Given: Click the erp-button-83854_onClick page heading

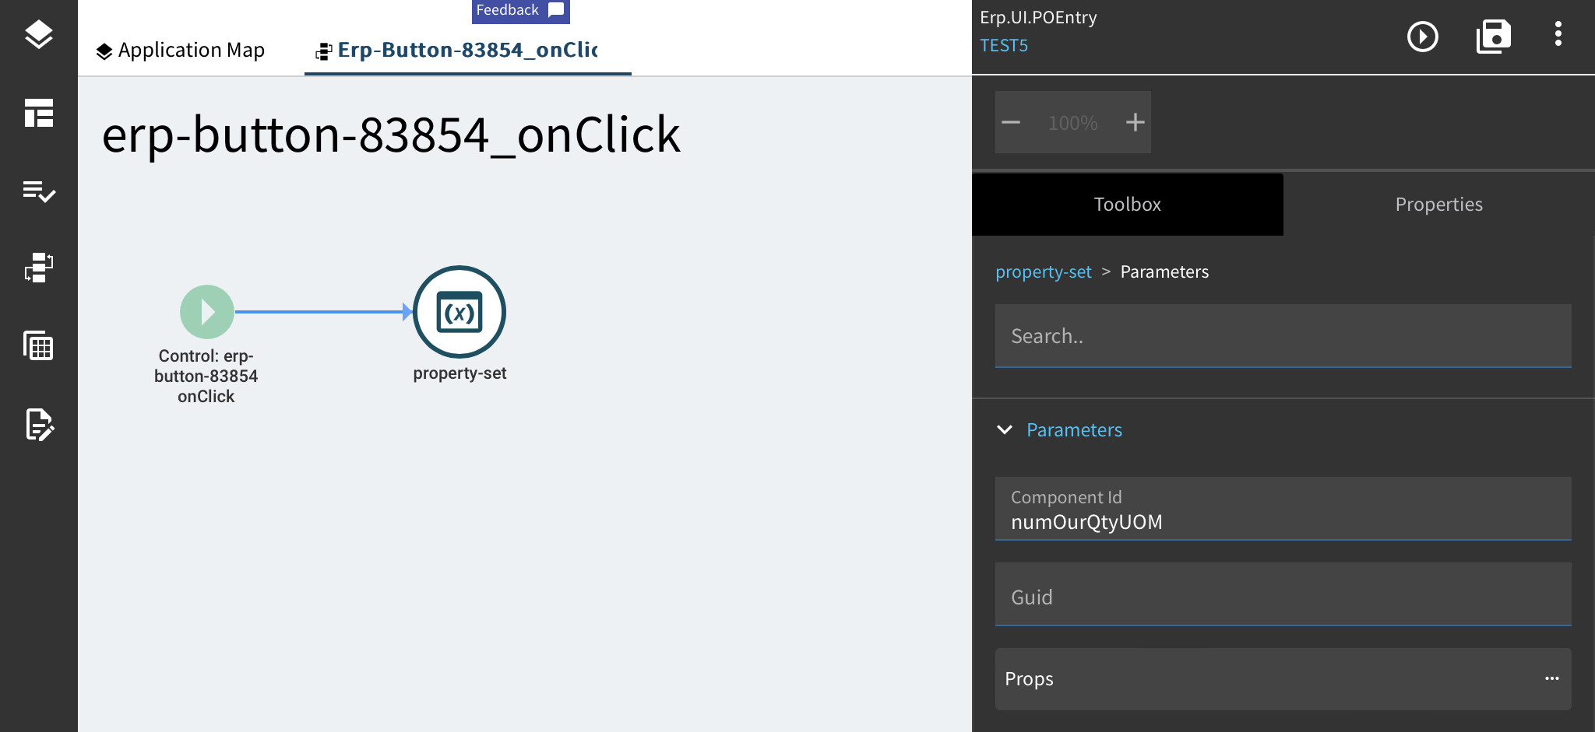Looking at the screenshot, I should pyautogui.click(x=391, y=135).
